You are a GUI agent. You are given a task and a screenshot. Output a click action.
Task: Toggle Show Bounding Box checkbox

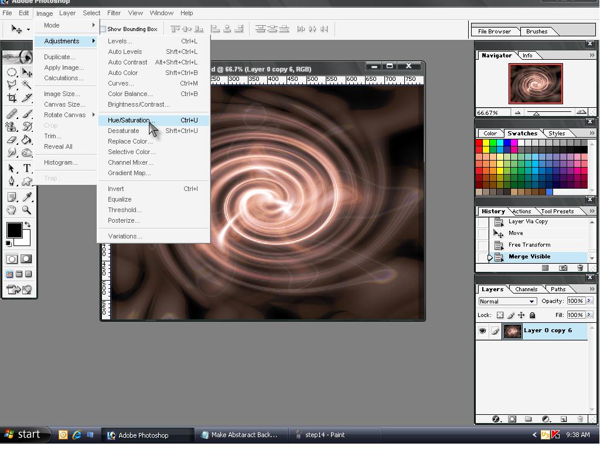tap(103, 29)
